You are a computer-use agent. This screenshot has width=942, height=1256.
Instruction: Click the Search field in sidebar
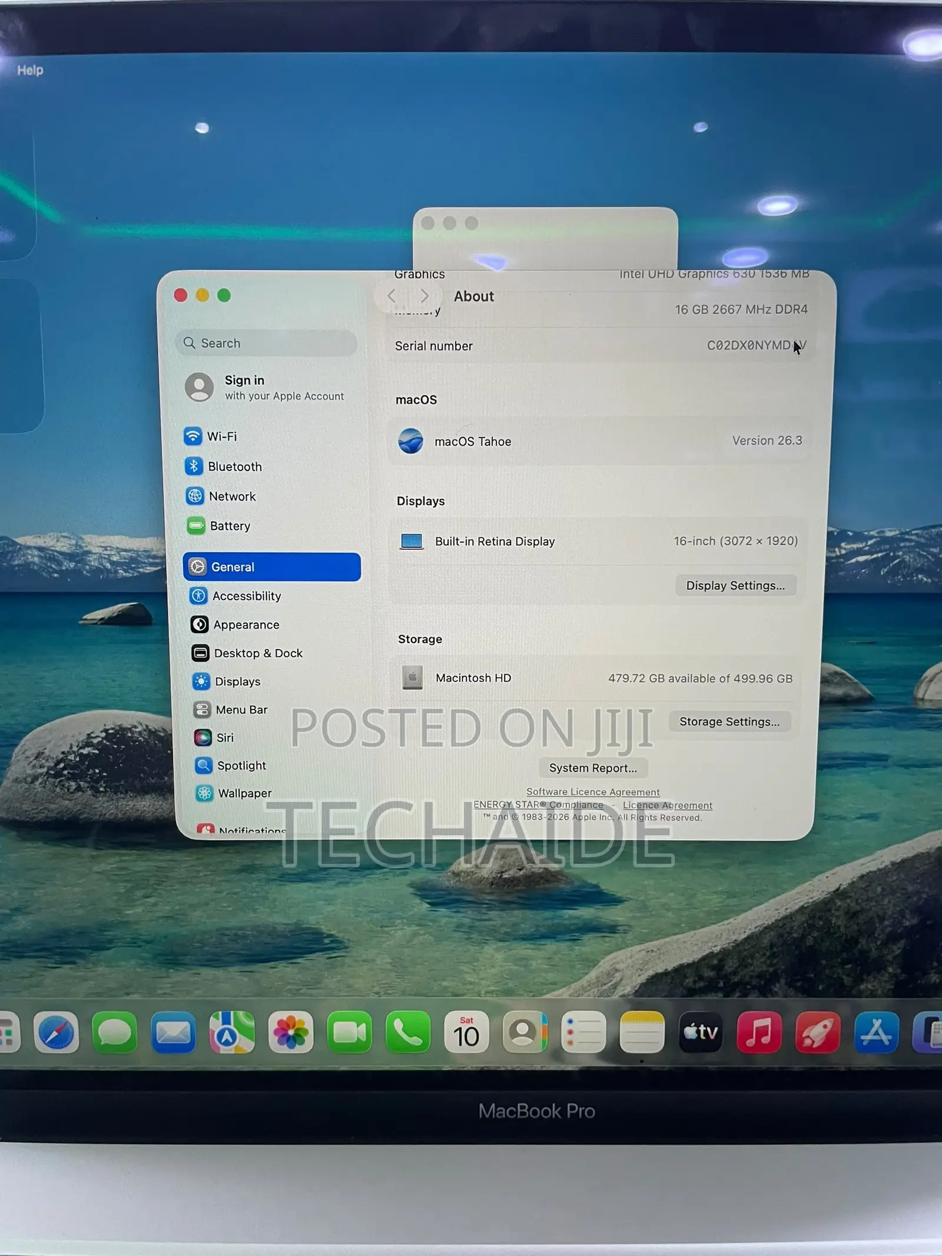click(266, 343)
